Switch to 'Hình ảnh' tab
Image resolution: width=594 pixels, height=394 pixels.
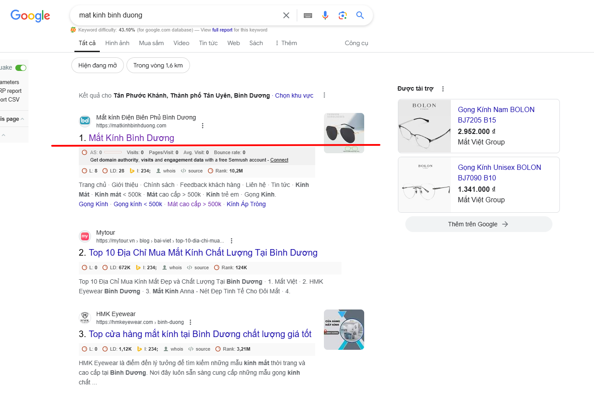(117, 43)
